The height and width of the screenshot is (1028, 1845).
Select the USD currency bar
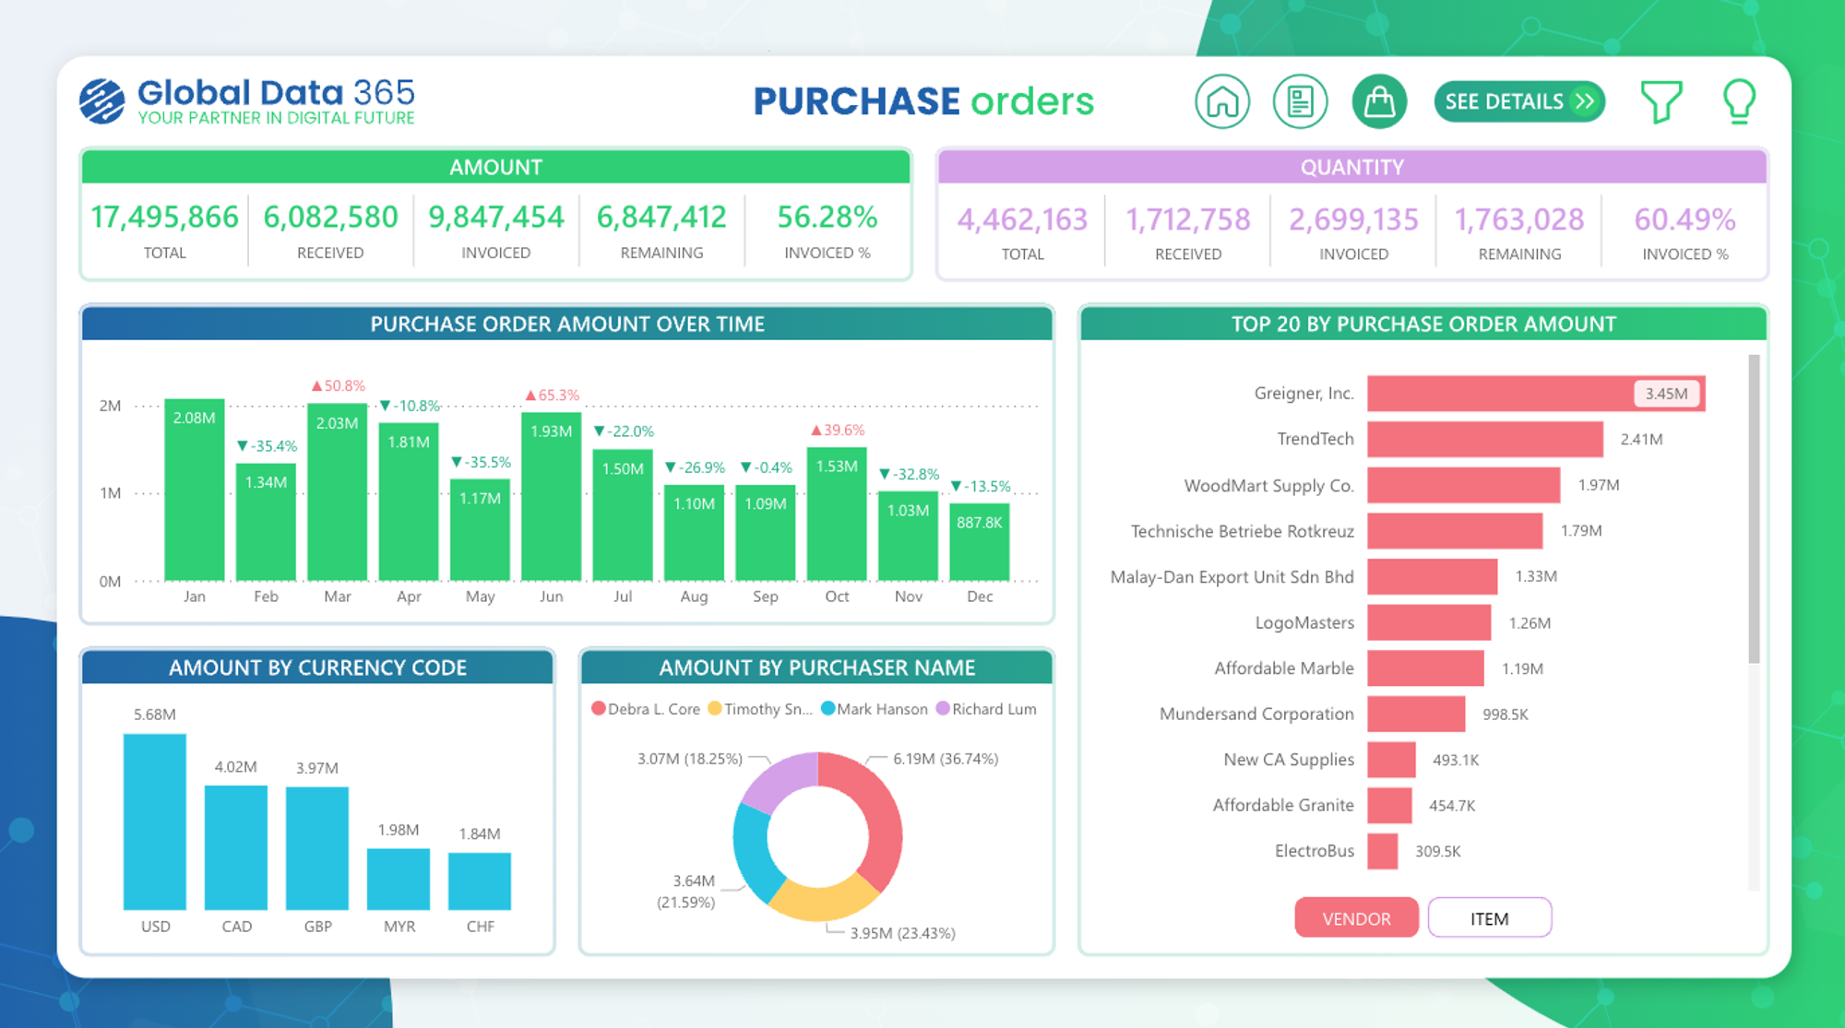tap(155, 821)
